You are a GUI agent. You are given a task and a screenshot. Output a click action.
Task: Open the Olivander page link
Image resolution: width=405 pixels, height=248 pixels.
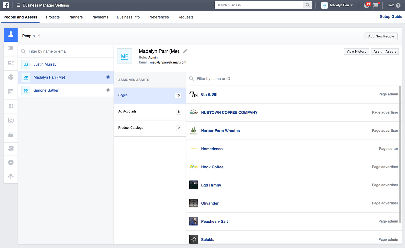coord(210,203)
